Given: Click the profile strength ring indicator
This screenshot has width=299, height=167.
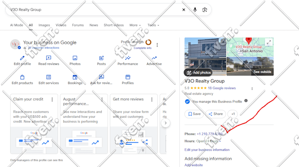Looking at the screenshot, I should coord(148,42).
